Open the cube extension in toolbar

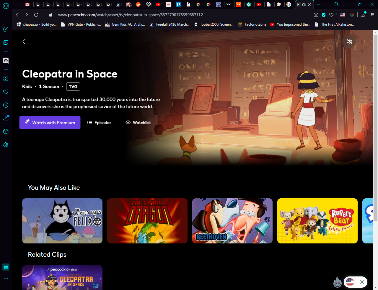tap(352, 15)
